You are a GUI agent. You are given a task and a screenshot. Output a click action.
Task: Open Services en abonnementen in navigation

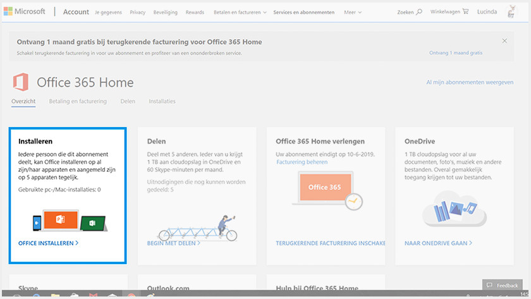tap(304, 12)
